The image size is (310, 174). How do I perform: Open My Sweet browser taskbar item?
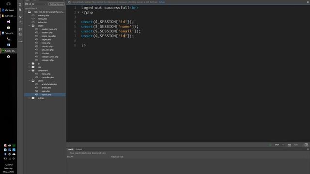pos(9,10)
